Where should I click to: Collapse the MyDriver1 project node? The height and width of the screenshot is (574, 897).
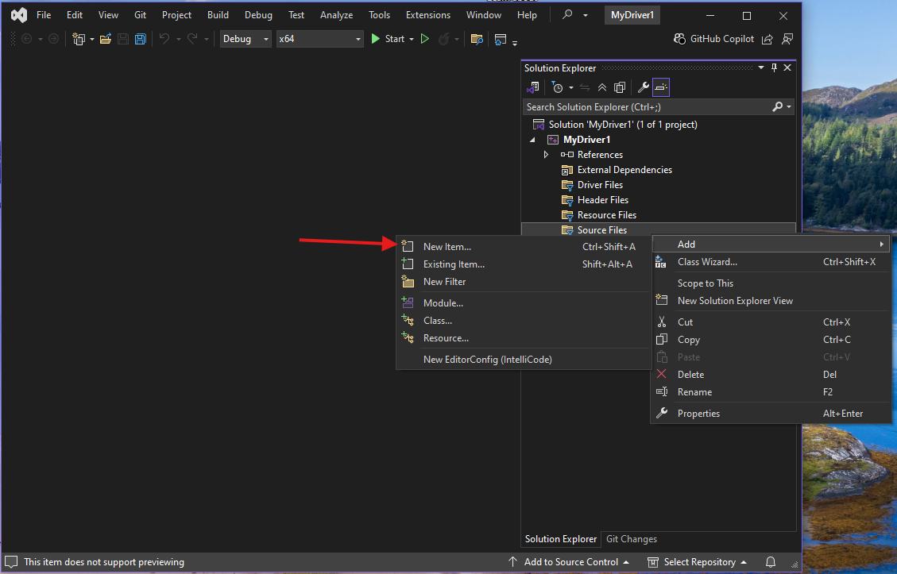click(532, 140)
